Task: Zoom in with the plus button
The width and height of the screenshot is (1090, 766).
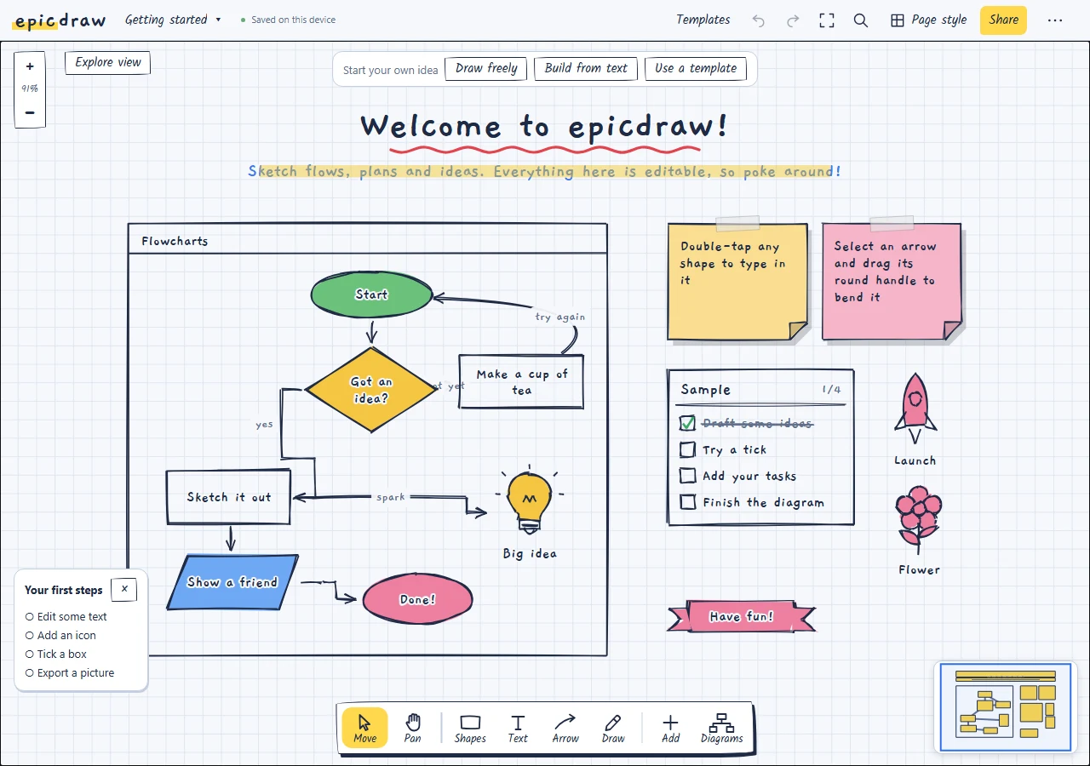Action: pyautogui.click(x=30, y=66)
